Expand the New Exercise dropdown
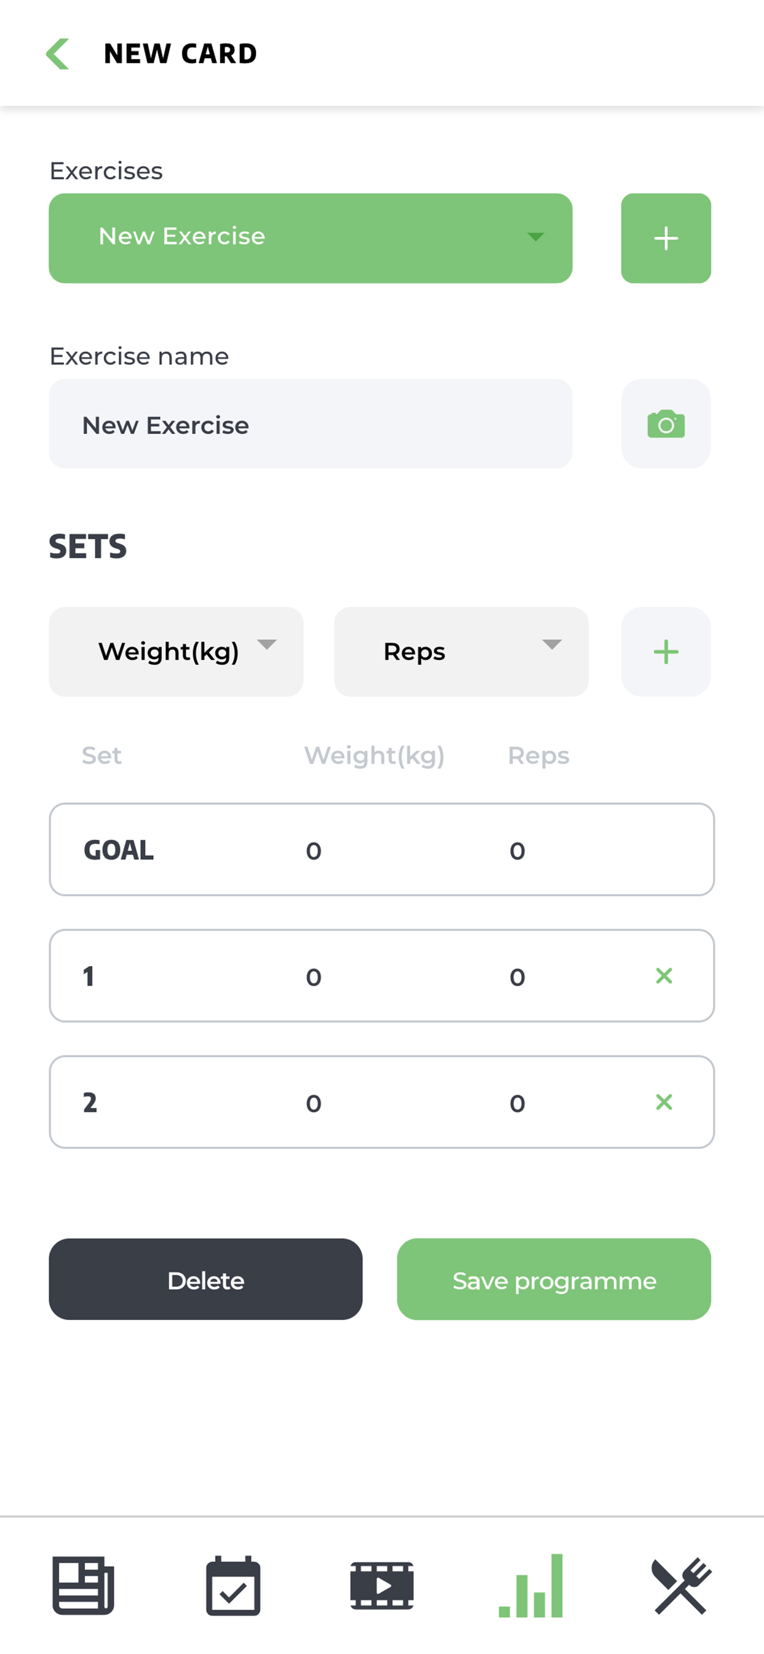764x1654 pixels. 311,238
